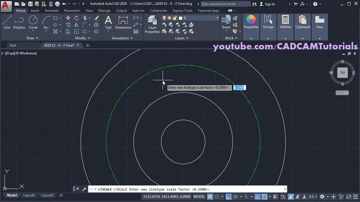This screenshot has width=360, height=202.
Task: Click the Dimension tool
Action: click(123, 22)
